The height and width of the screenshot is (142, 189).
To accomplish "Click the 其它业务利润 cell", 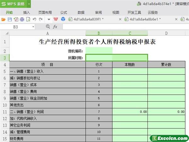I will point(48,125).
